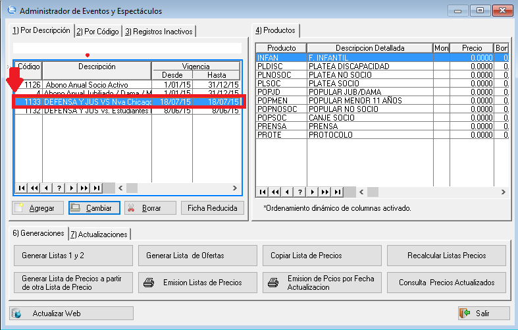This screenshot has height=330, width=518.
Task: Exit using the Salir button
Action: (x=483, y=313)
